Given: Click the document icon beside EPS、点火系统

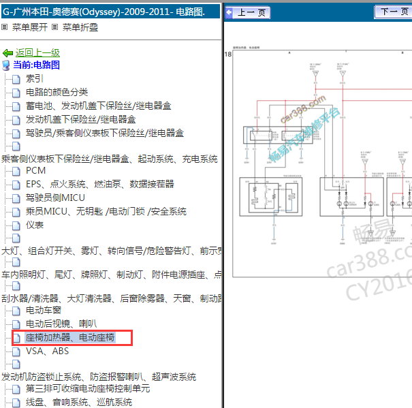Looking at the screenshot, I should 16,185.
